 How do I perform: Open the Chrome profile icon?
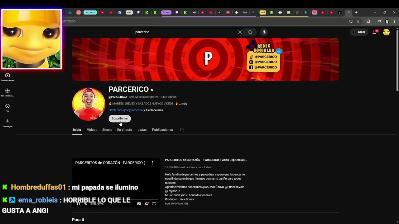coord(387,21)
